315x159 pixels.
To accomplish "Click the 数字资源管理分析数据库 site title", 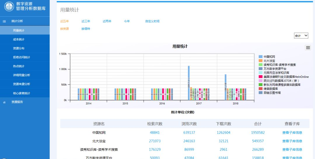I will 31,6.
